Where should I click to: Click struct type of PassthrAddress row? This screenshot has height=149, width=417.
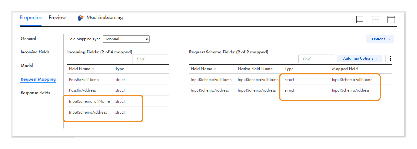[x=120, y=90]
